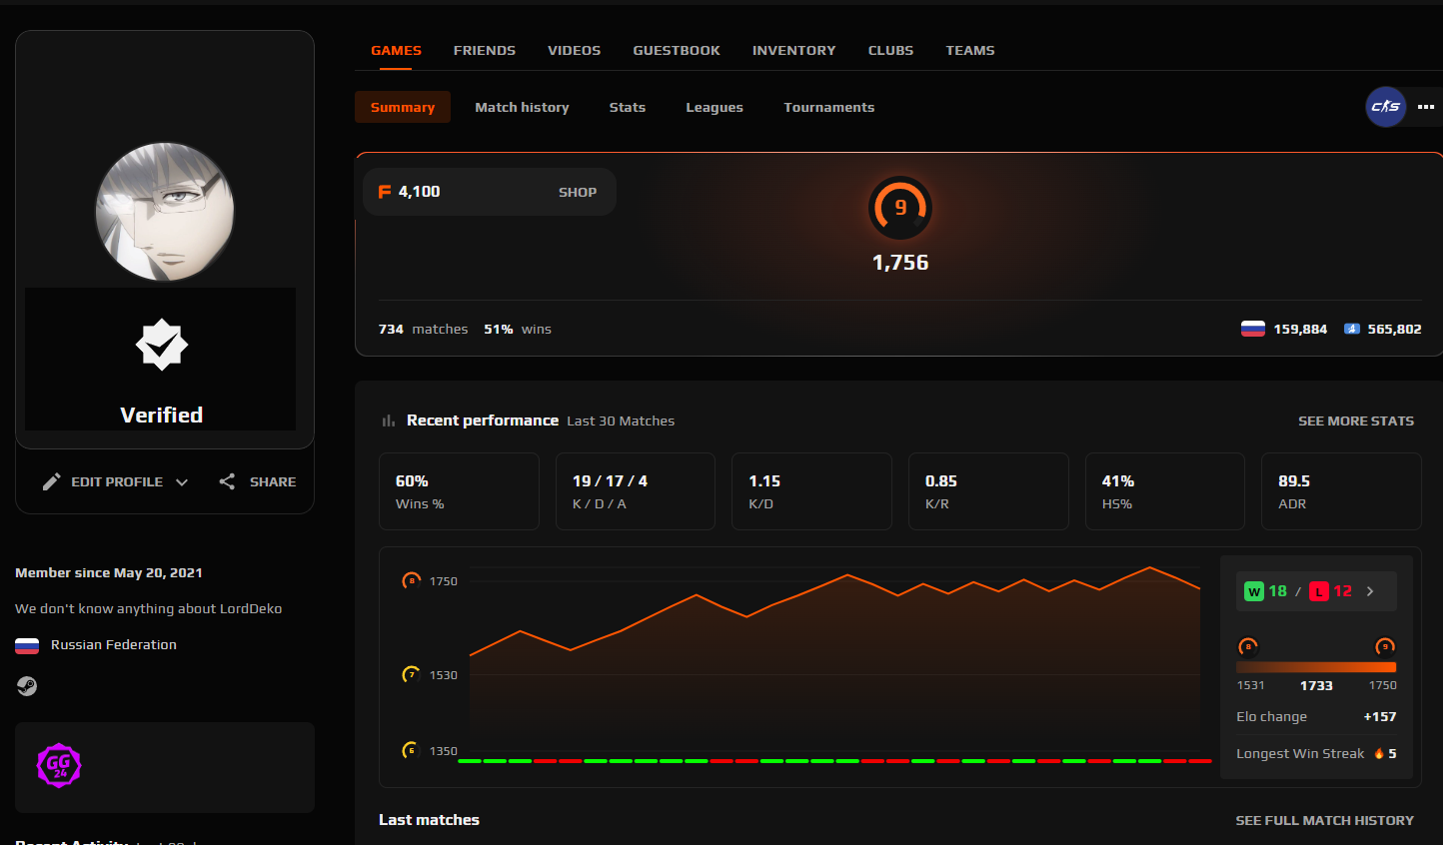Click the Russian flag beside regional ranking

[1252, 328]
